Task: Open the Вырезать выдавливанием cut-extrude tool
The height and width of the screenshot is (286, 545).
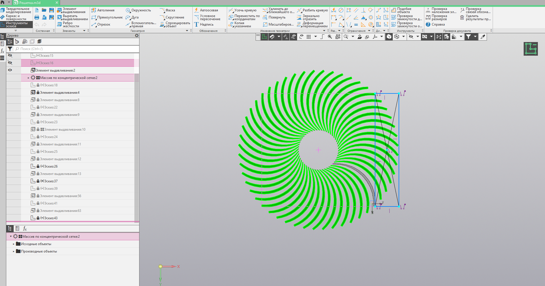Action: coord(72,18)
